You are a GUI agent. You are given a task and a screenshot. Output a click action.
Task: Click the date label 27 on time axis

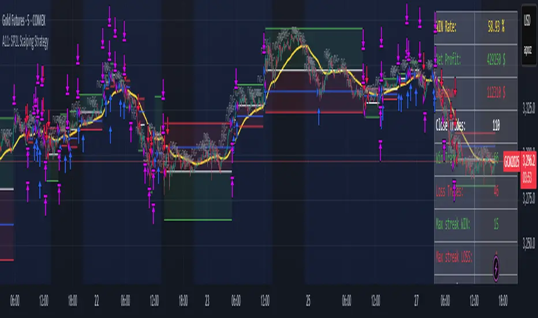point(416,301)
